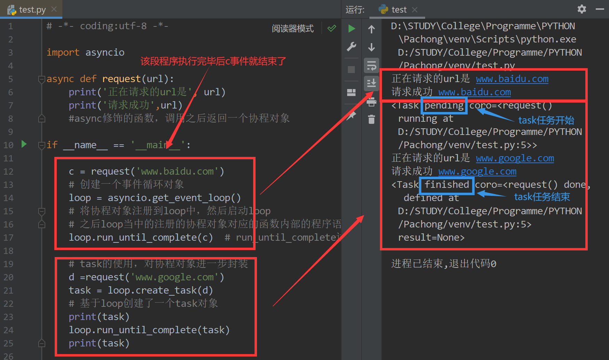Viewport: 609px width, 360px height.
Task: Open www.google.com link after 请求成功
Action: tap(477, 171)
